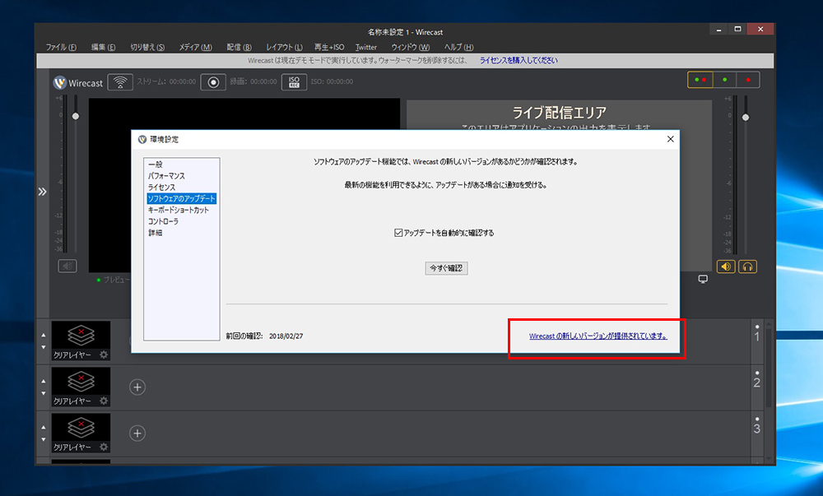Open the 切り替え menu
The height and width of the screenshot is (496, 823).
(147, 47)
